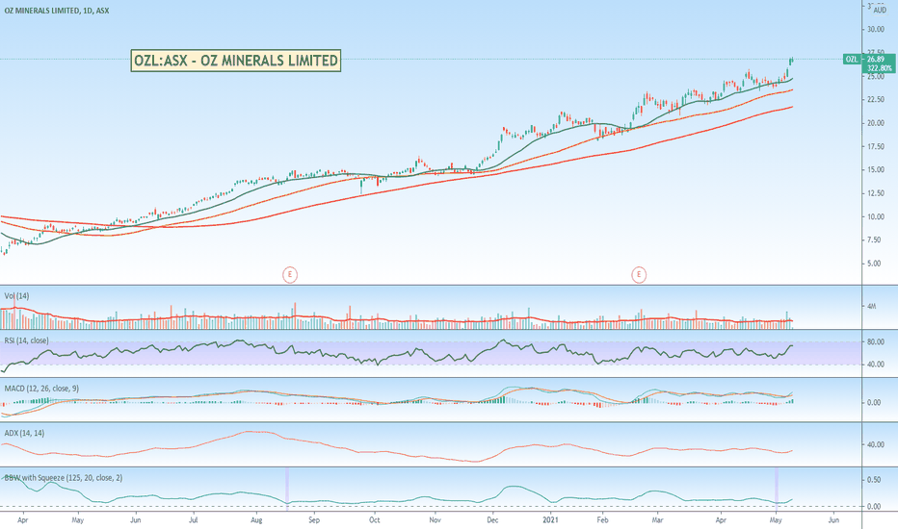The width and height of the screenshot is (898, 529).
Task: Click the 5.00 price axis label
Action: pyautogui.click(x=874, y=264)
